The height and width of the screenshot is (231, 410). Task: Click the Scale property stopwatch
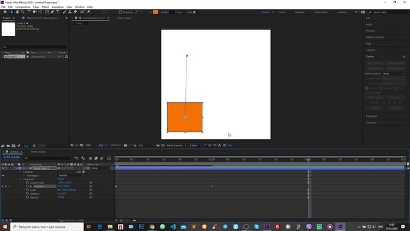[x=28, y=190]
